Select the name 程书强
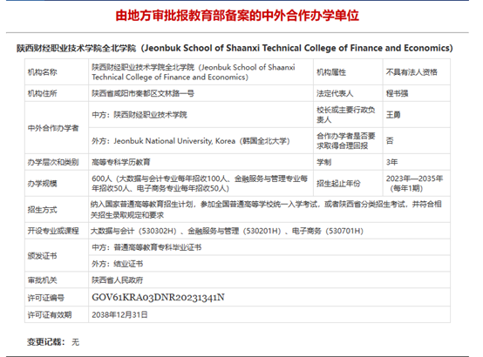Viewport: 483px width, 357px height. (397, 93)
